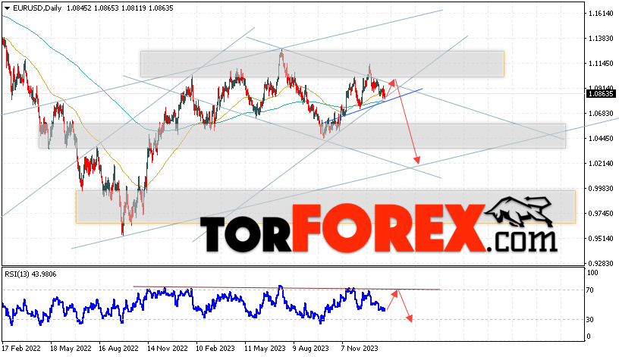Click the OHLC values 1.08452 1.08653 1.08119

coord(106,8)
